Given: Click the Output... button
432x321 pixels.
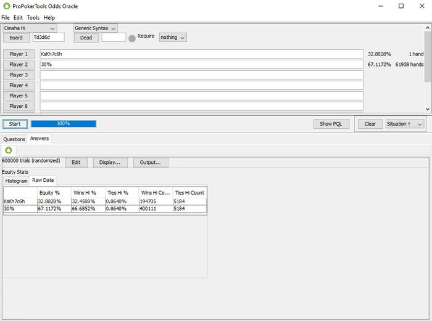Looking at the screenshot, I should (x=151, y=162).
